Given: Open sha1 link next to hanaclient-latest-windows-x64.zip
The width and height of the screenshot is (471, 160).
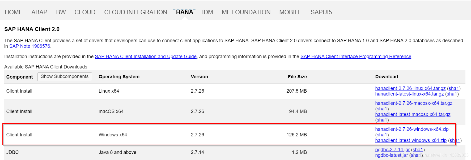Looking at the screenshot, I should point(455,140).
